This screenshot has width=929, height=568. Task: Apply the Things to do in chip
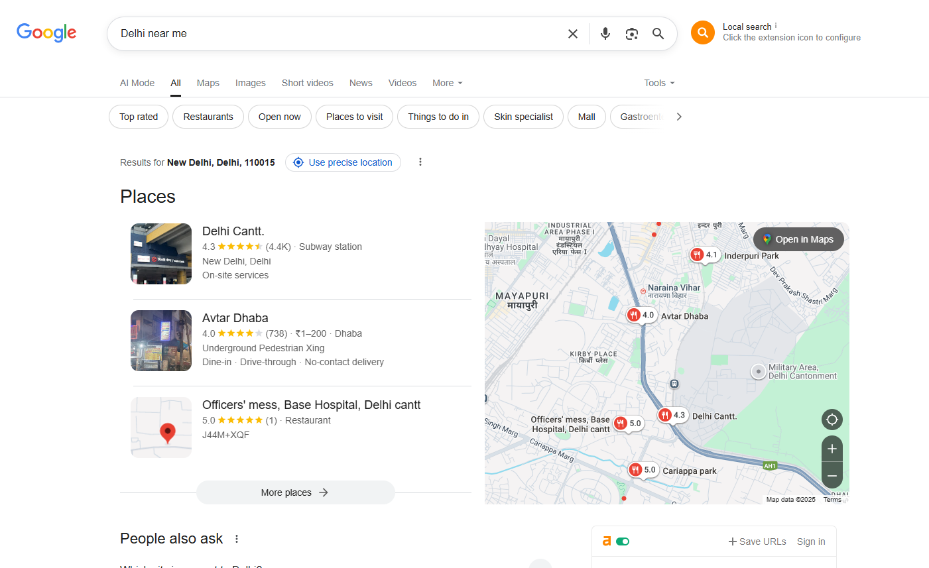point(438,117)
